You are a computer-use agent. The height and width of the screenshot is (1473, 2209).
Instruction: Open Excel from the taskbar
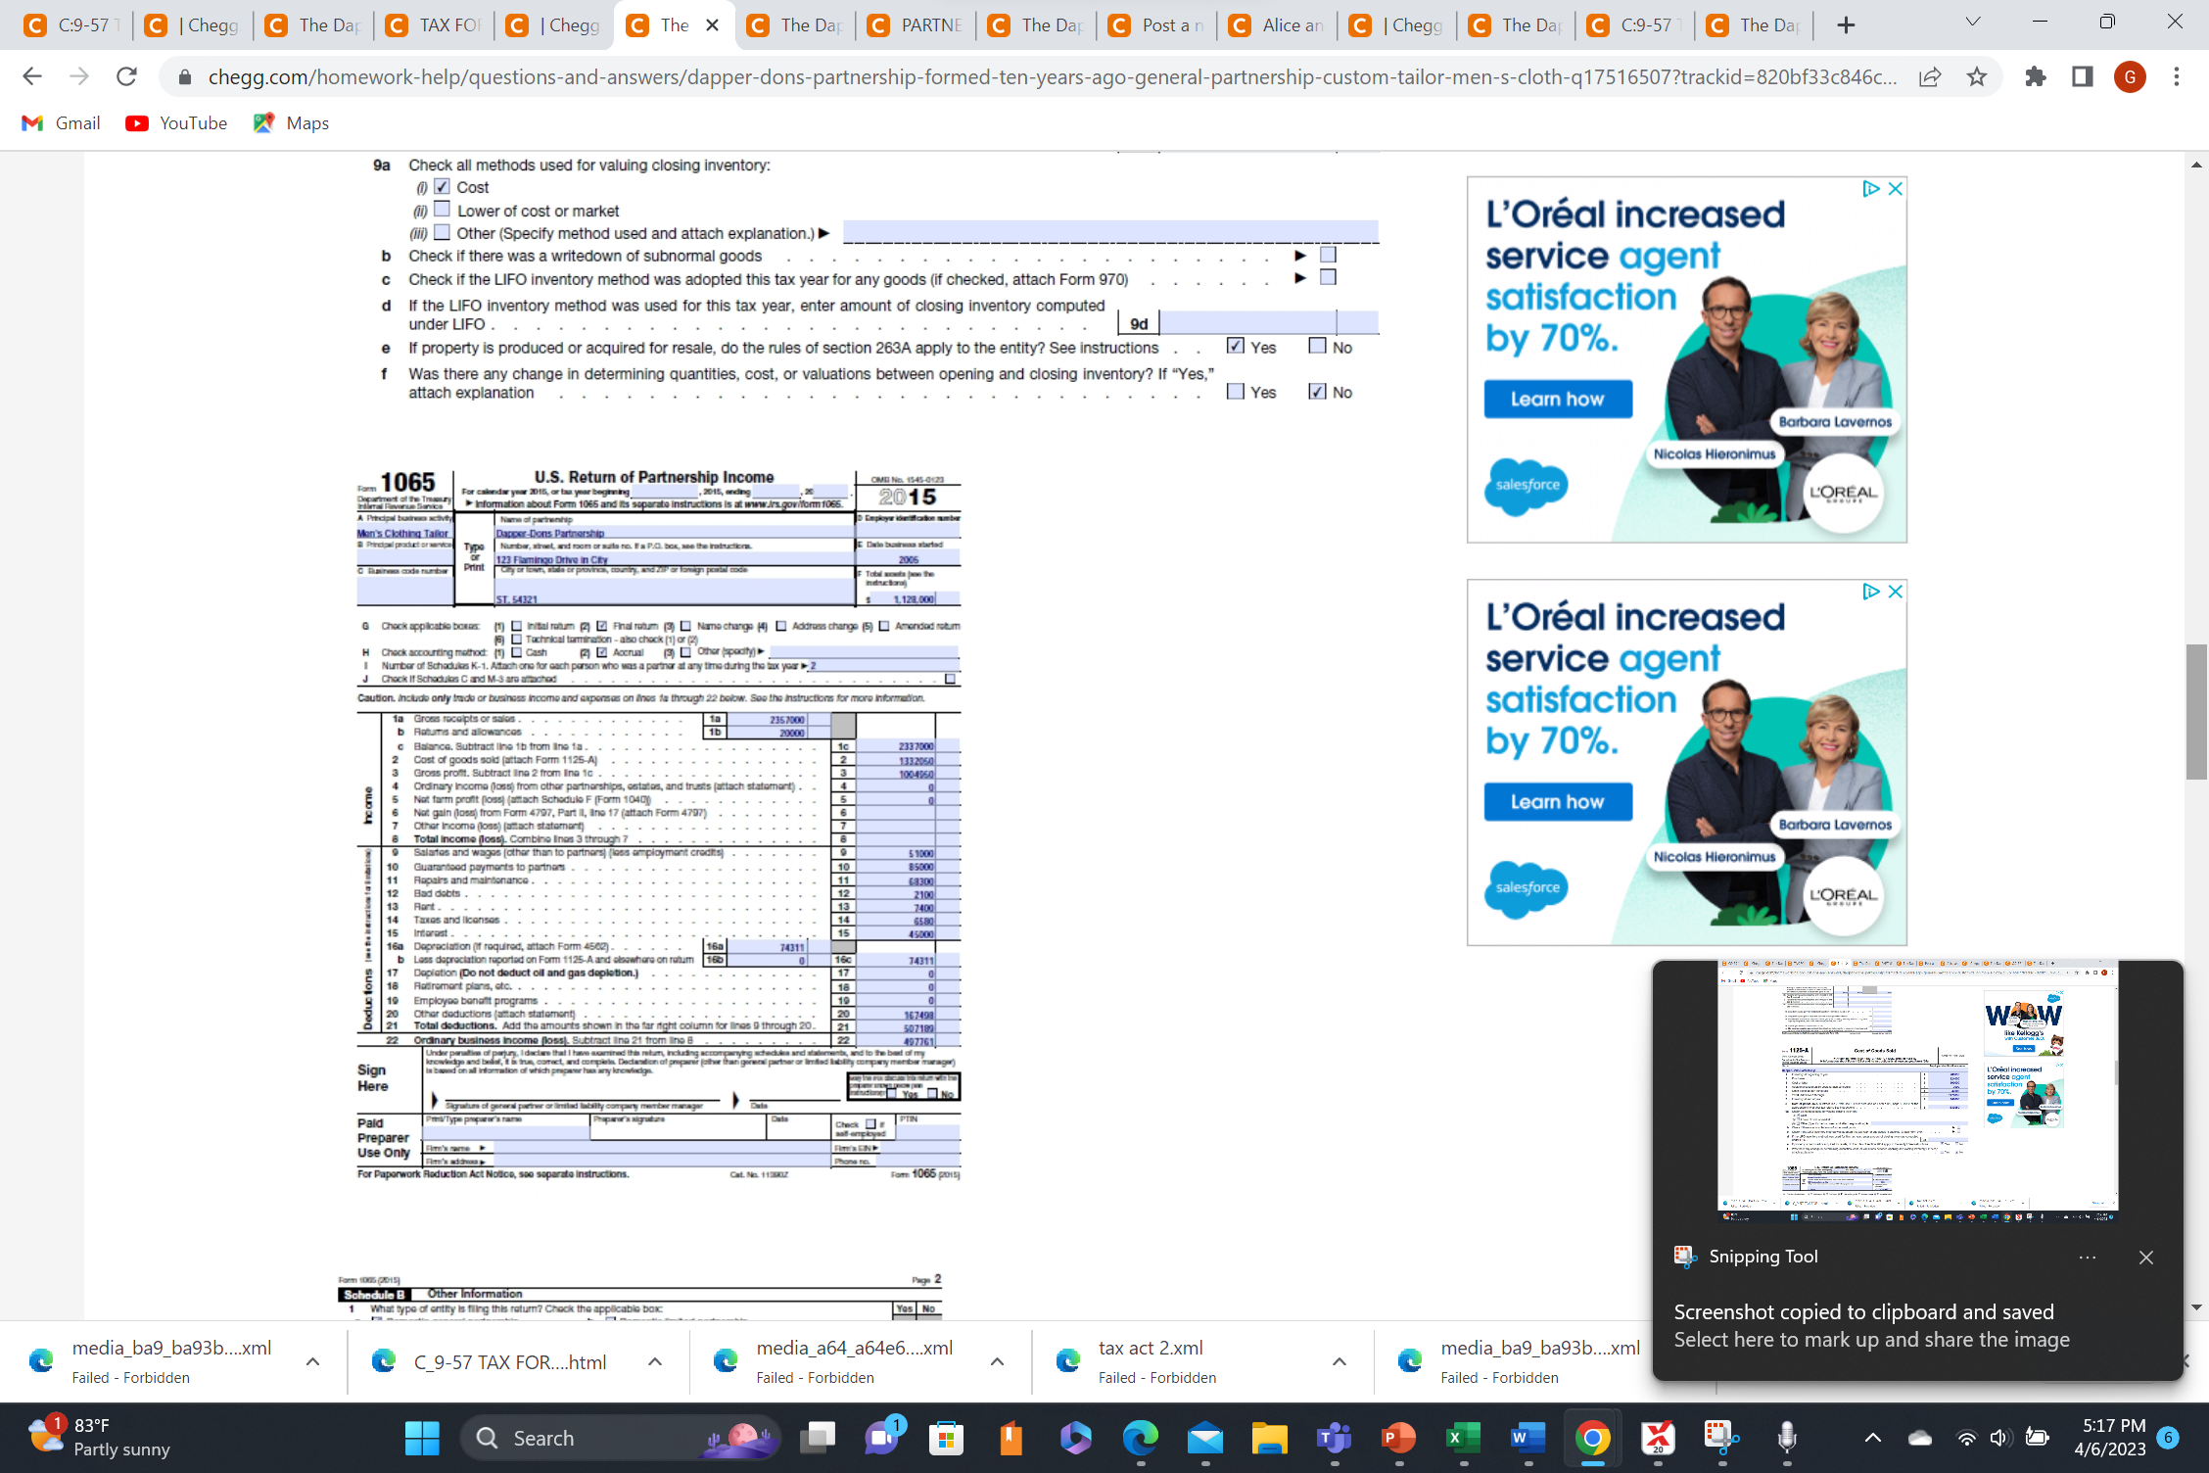point(1463,1438)
